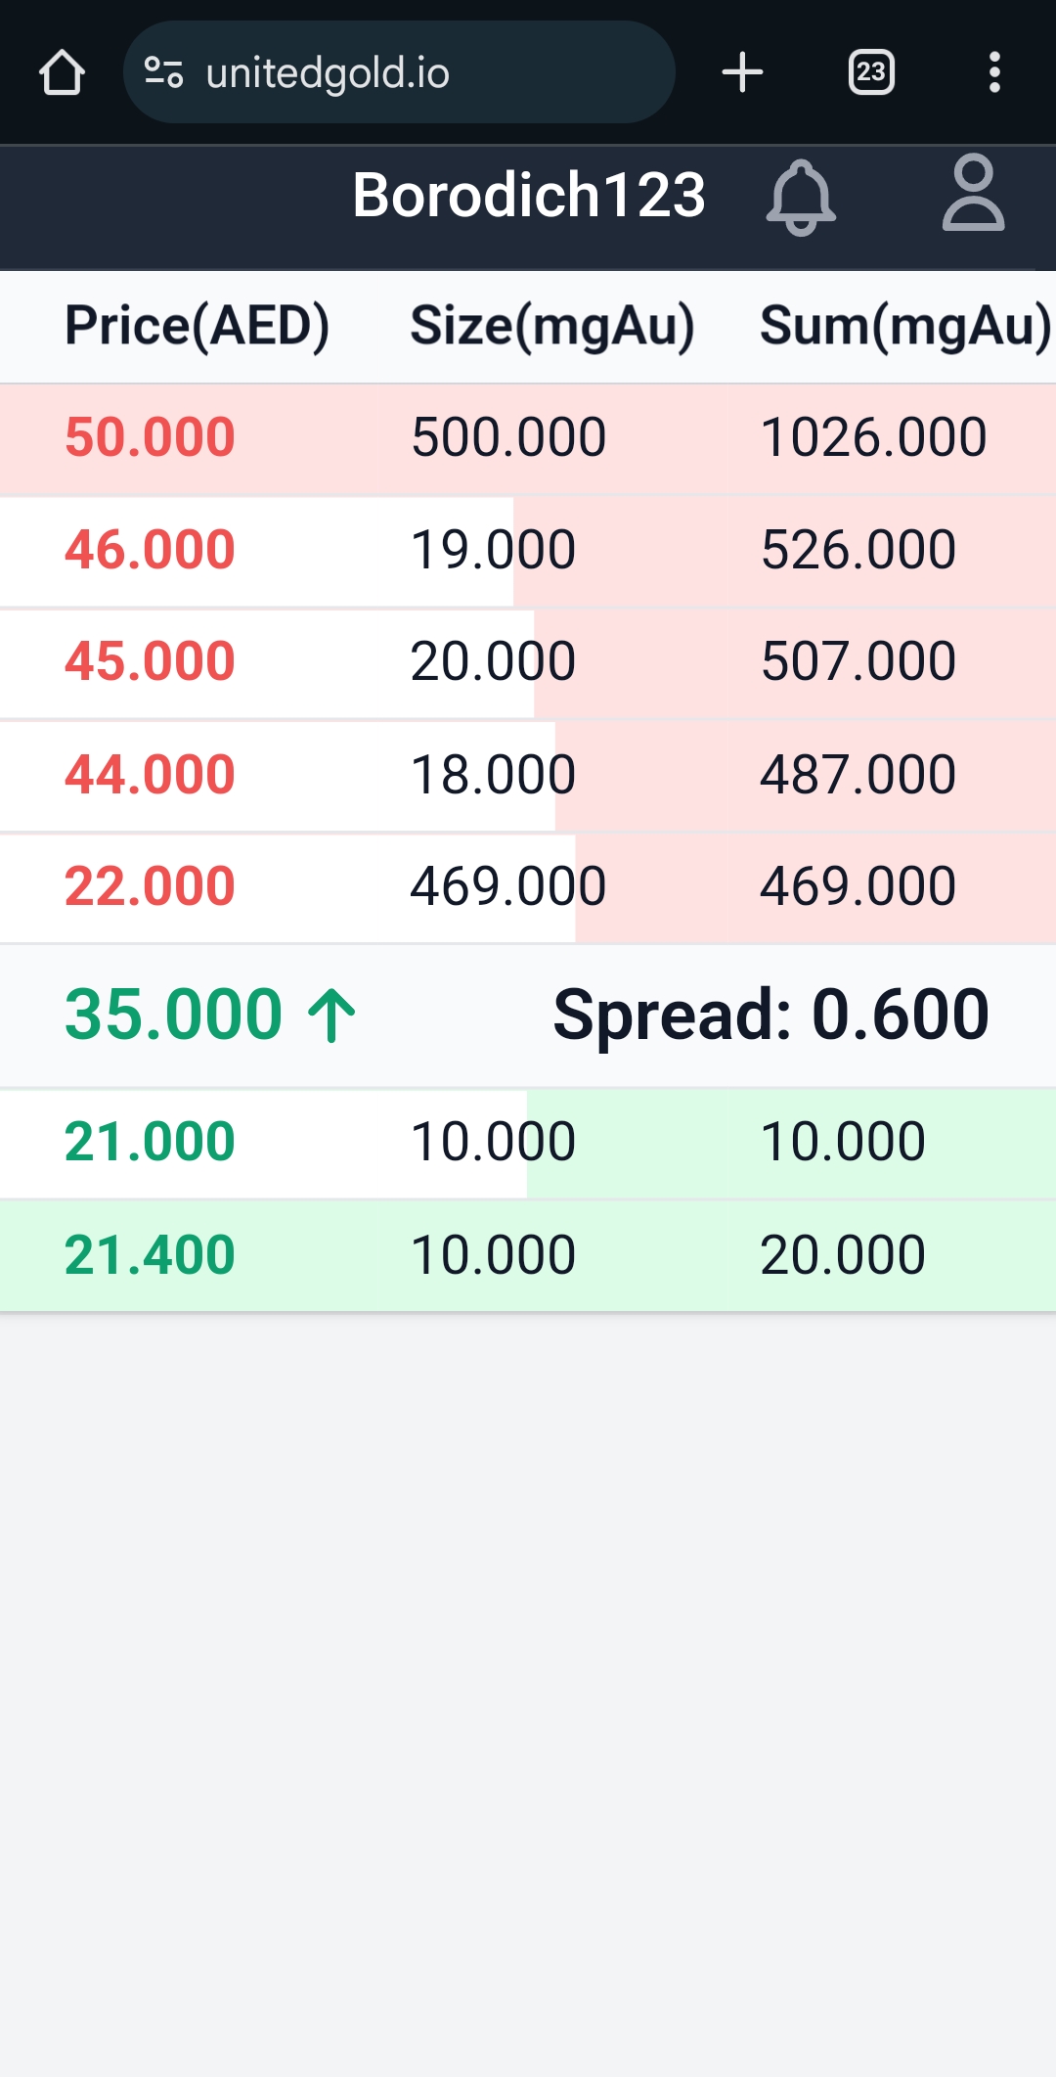The height and width of the screenshot is (2077, 1056).
Task: Click the Price(AED) column header
Action: click(x=197, y=326)
